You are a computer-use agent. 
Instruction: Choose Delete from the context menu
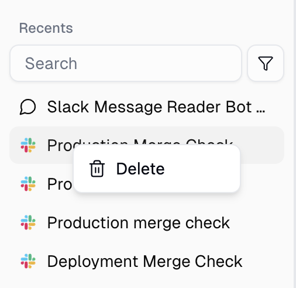(140, 169)
